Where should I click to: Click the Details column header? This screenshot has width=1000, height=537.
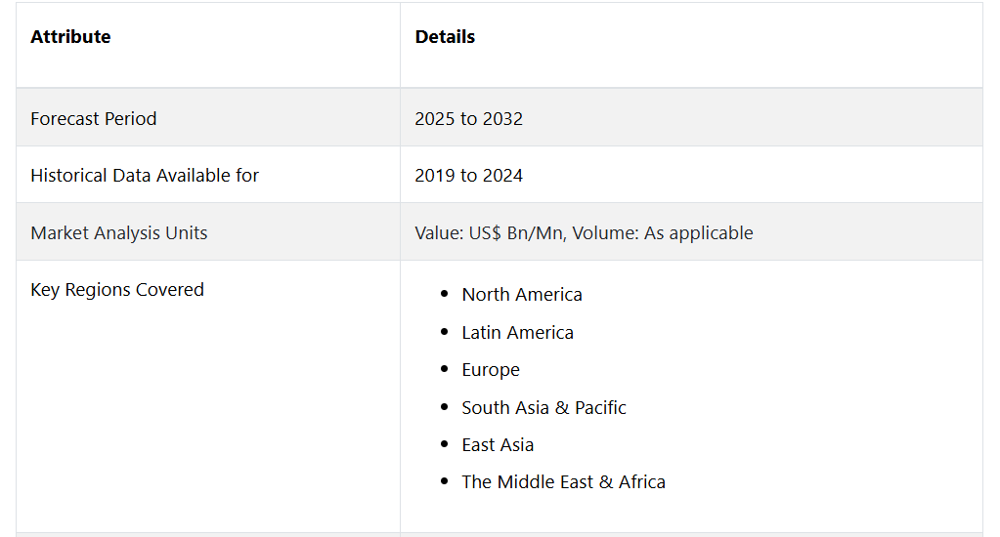point(445,37)
